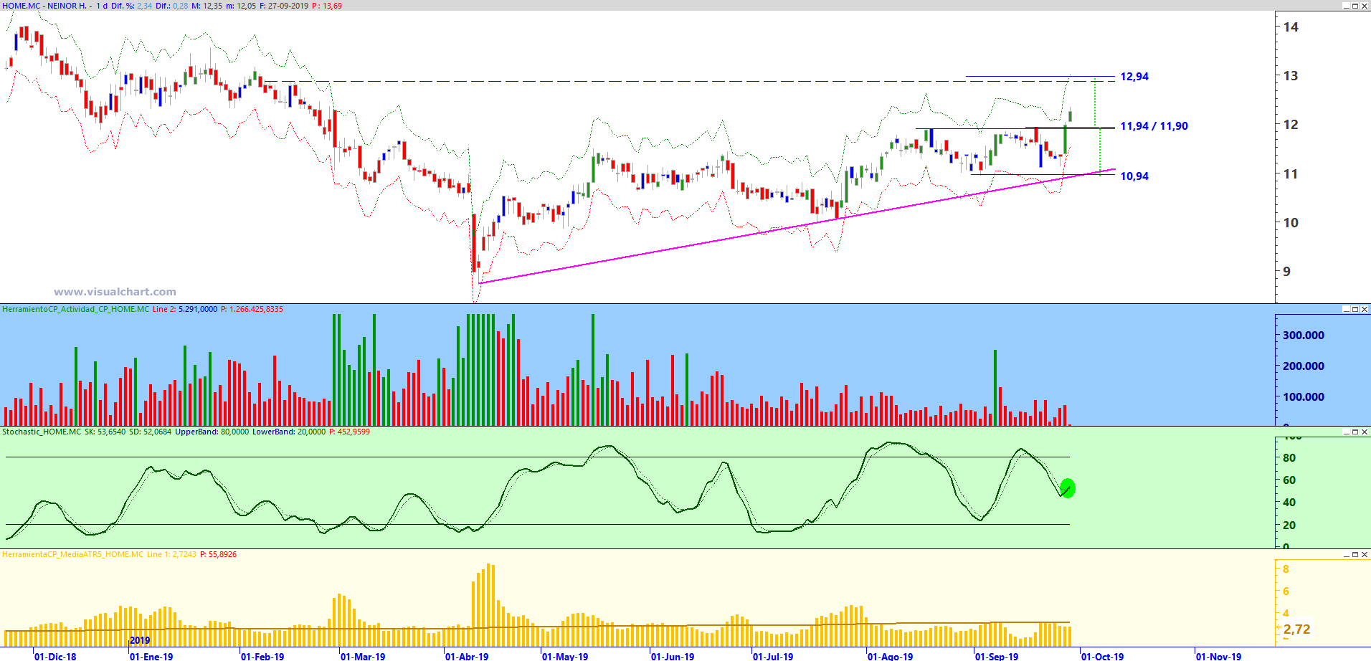Close the HOME.MC price chart pane
Screen dimensions: 1371x661
click(1365, 6)
